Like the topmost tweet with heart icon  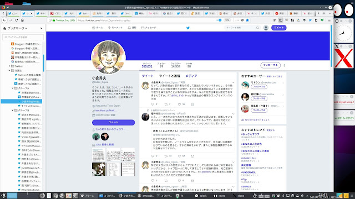[179, 104]
